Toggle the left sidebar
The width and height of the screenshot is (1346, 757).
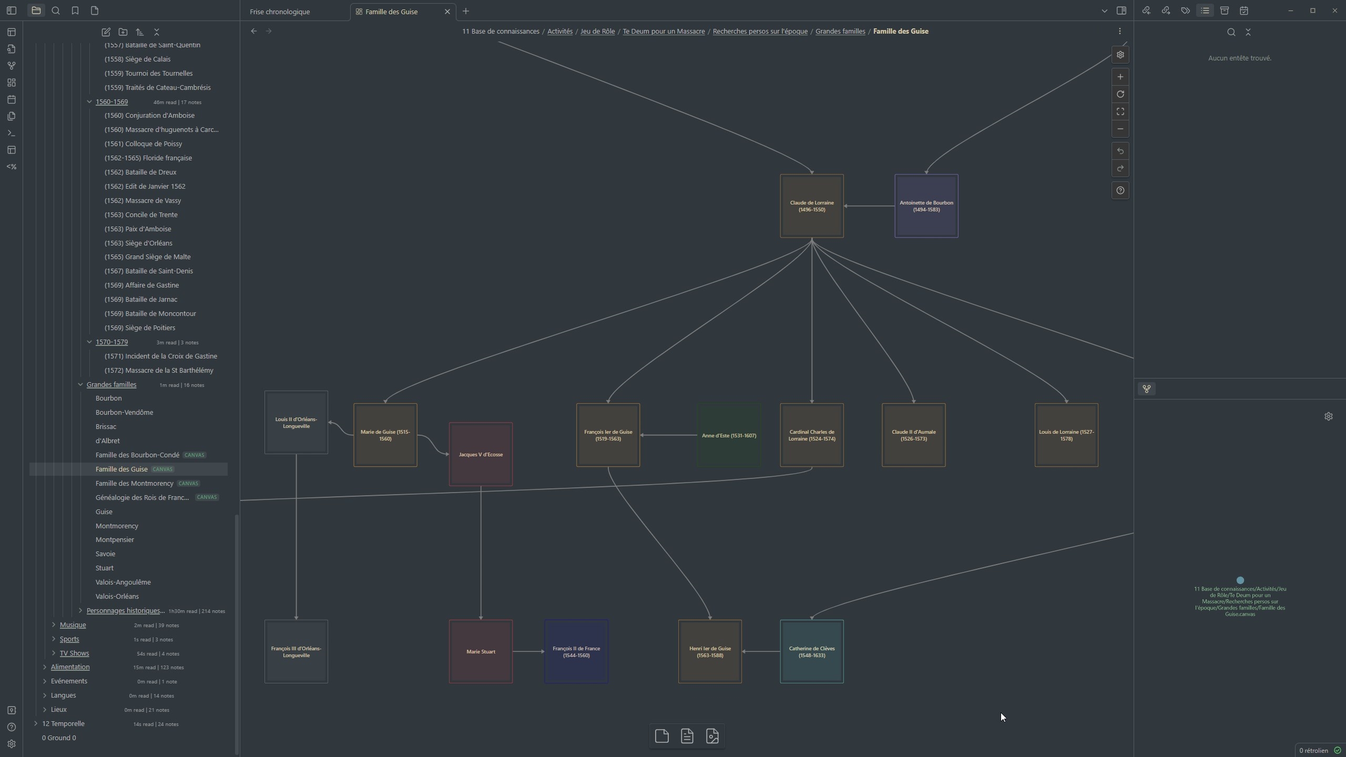point(12,11)
